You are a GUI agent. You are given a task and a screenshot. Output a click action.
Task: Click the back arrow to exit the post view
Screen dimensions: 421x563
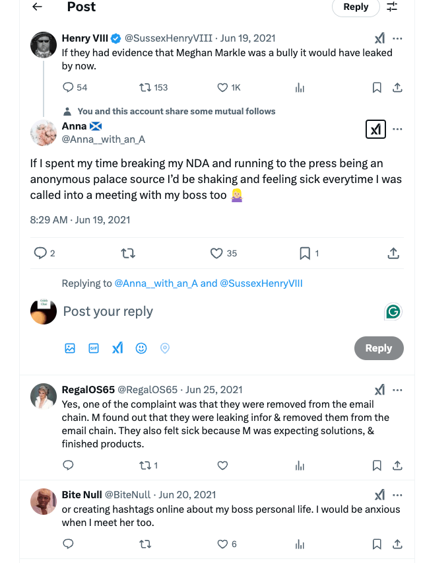pyautogui.click(x=37, y=7)
